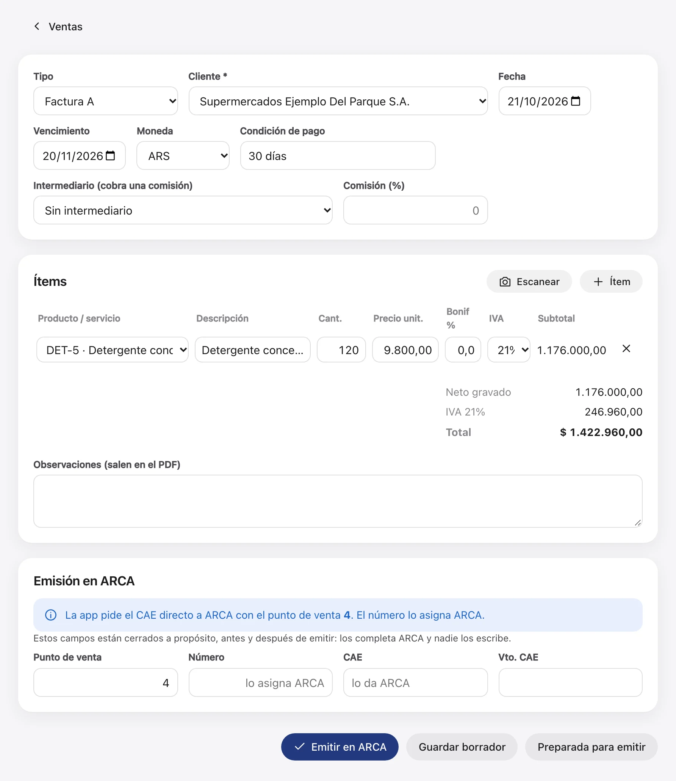Open the Moneda dropdown showing ARS

coord(183,155)
